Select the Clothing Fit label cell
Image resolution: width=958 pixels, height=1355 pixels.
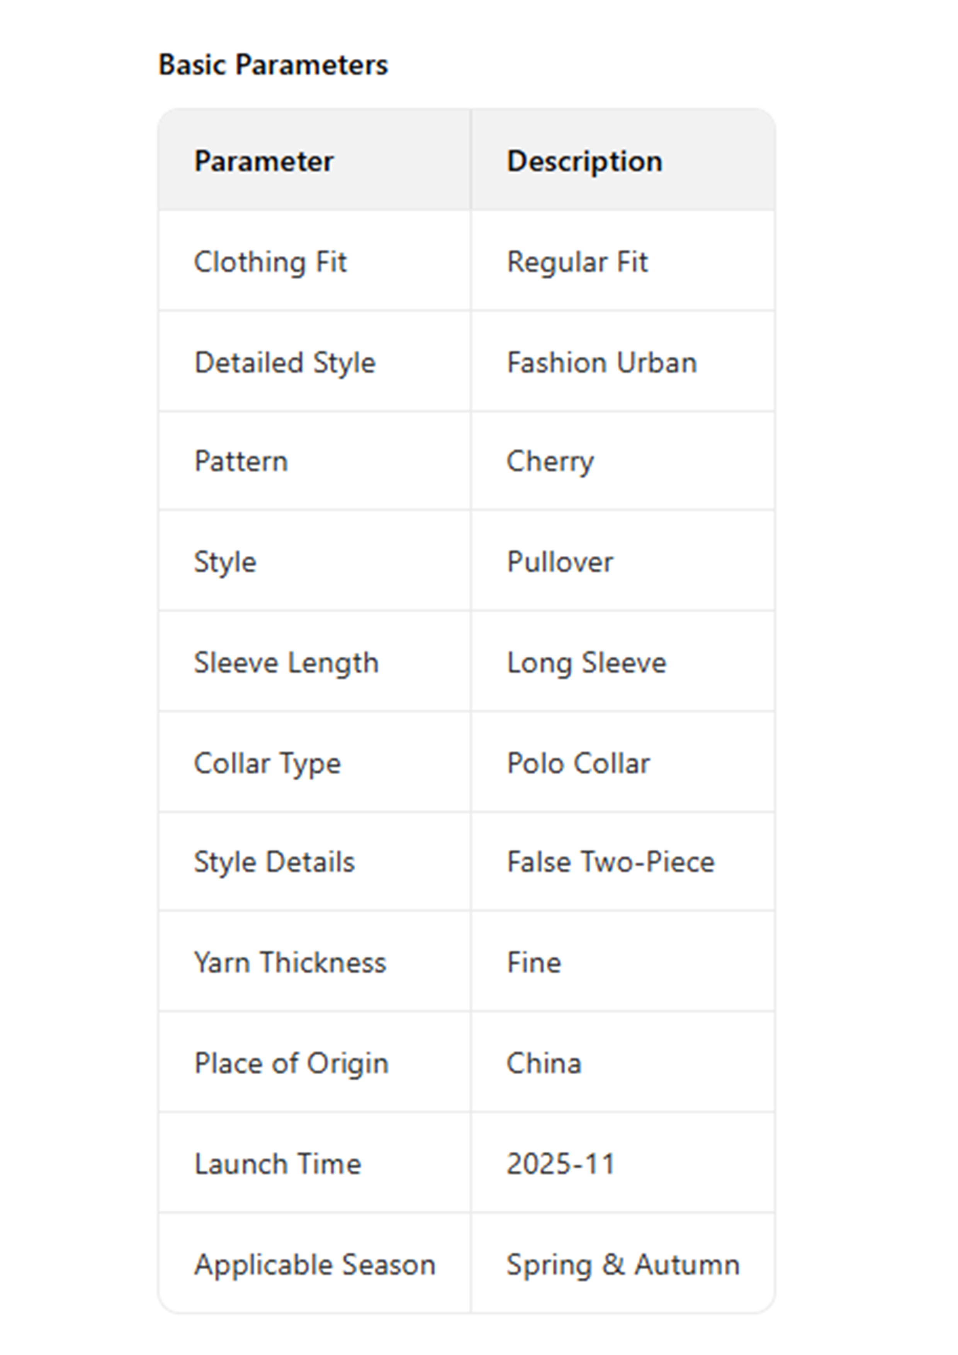[270, 262]
